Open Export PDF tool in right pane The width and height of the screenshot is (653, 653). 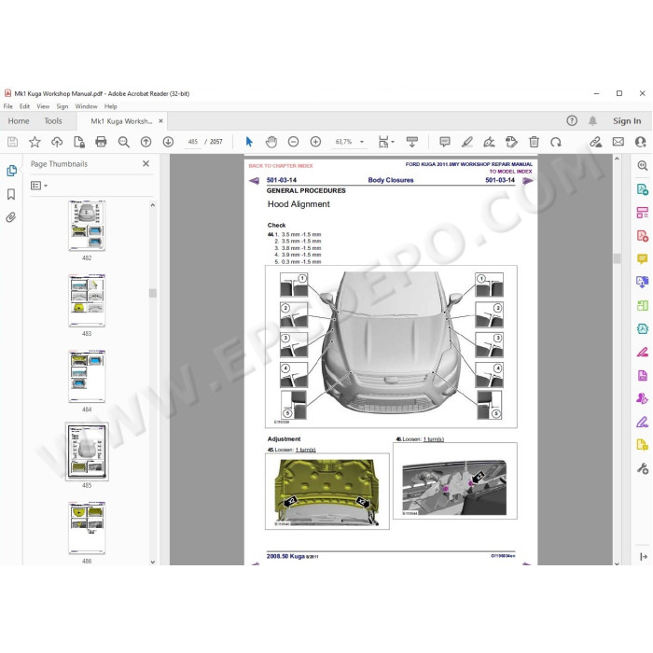pos(642,189)
